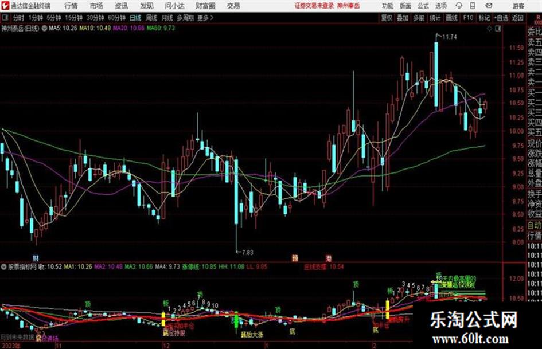Click the 港 marker at chart bottom
The height and width of the screenshot is (349, 542).
(329, 258)
